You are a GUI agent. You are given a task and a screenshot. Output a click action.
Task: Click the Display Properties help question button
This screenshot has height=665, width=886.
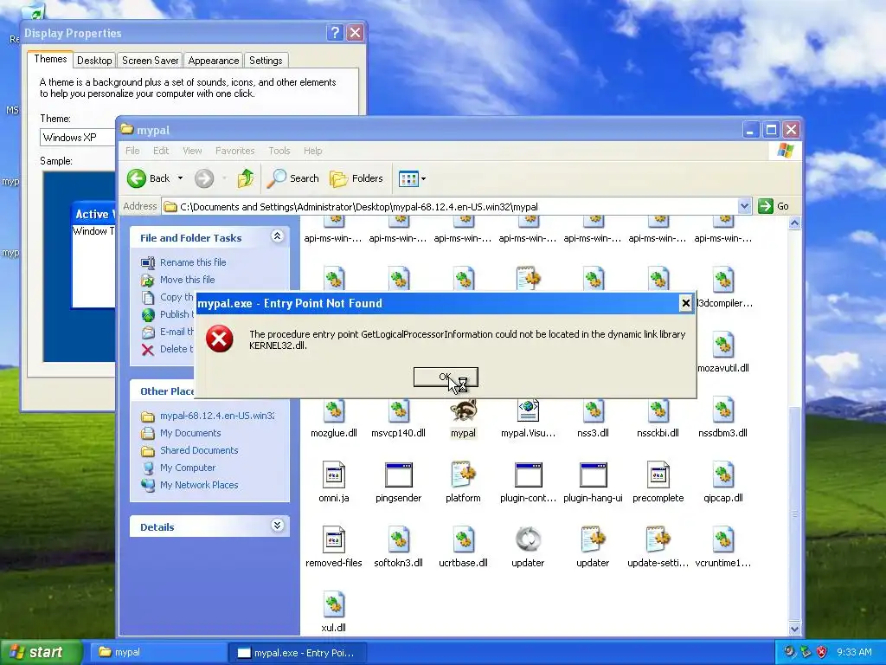335,33
